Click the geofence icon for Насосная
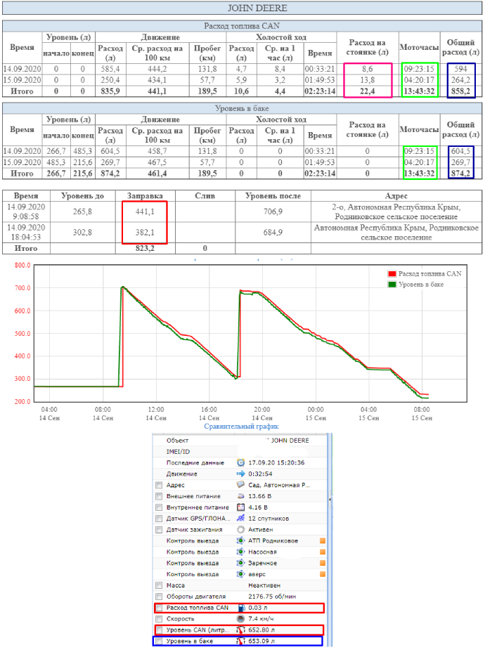 click(240, 552)
